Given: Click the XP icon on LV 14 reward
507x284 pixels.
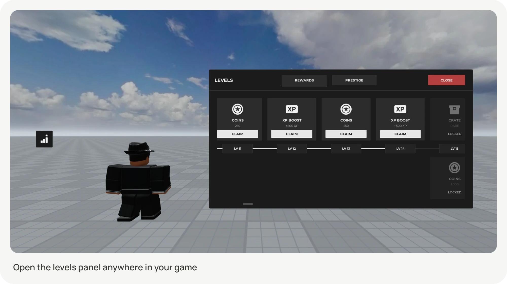Looking at the screenshot, I should click(x=400, y=109).
